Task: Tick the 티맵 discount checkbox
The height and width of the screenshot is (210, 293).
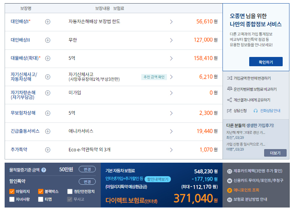Action: 41,199
